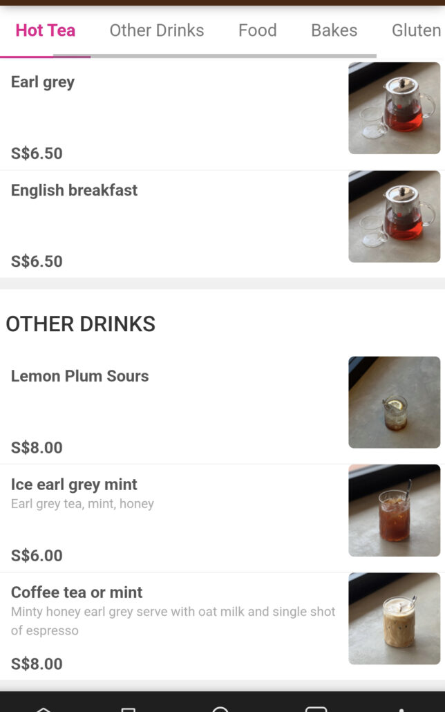The image size is (445, 712).
Task: Open the Food tab
Action: coord(258,30)
